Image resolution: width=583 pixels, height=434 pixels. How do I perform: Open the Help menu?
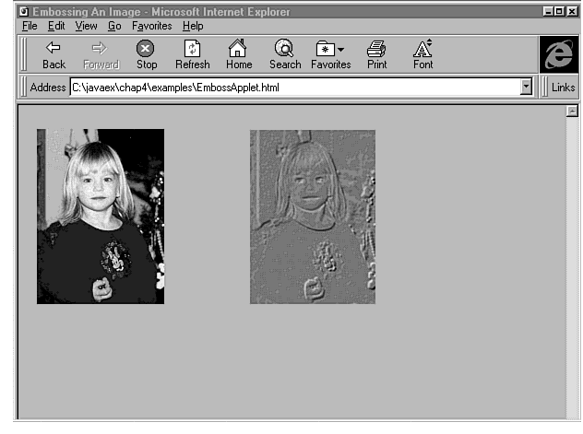193,26
